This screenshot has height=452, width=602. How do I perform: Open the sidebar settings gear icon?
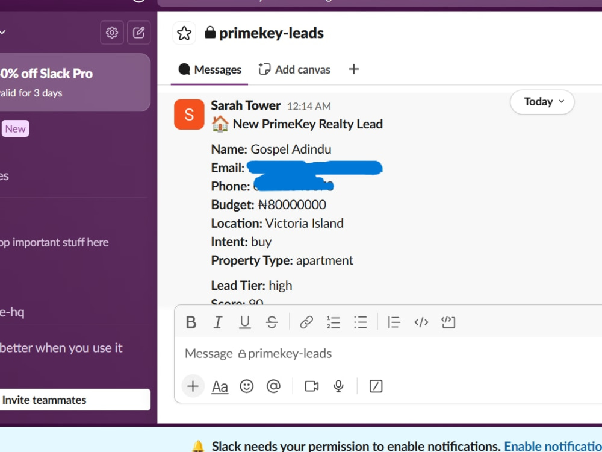coord(112,33)
